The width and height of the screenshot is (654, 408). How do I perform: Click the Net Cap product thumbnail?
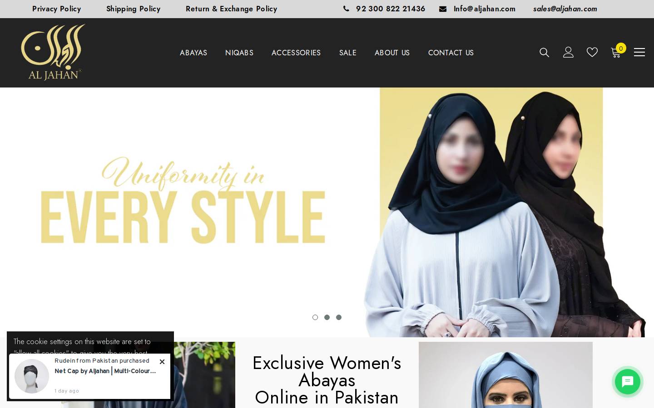pyautogui.click(x=32, y=376)
